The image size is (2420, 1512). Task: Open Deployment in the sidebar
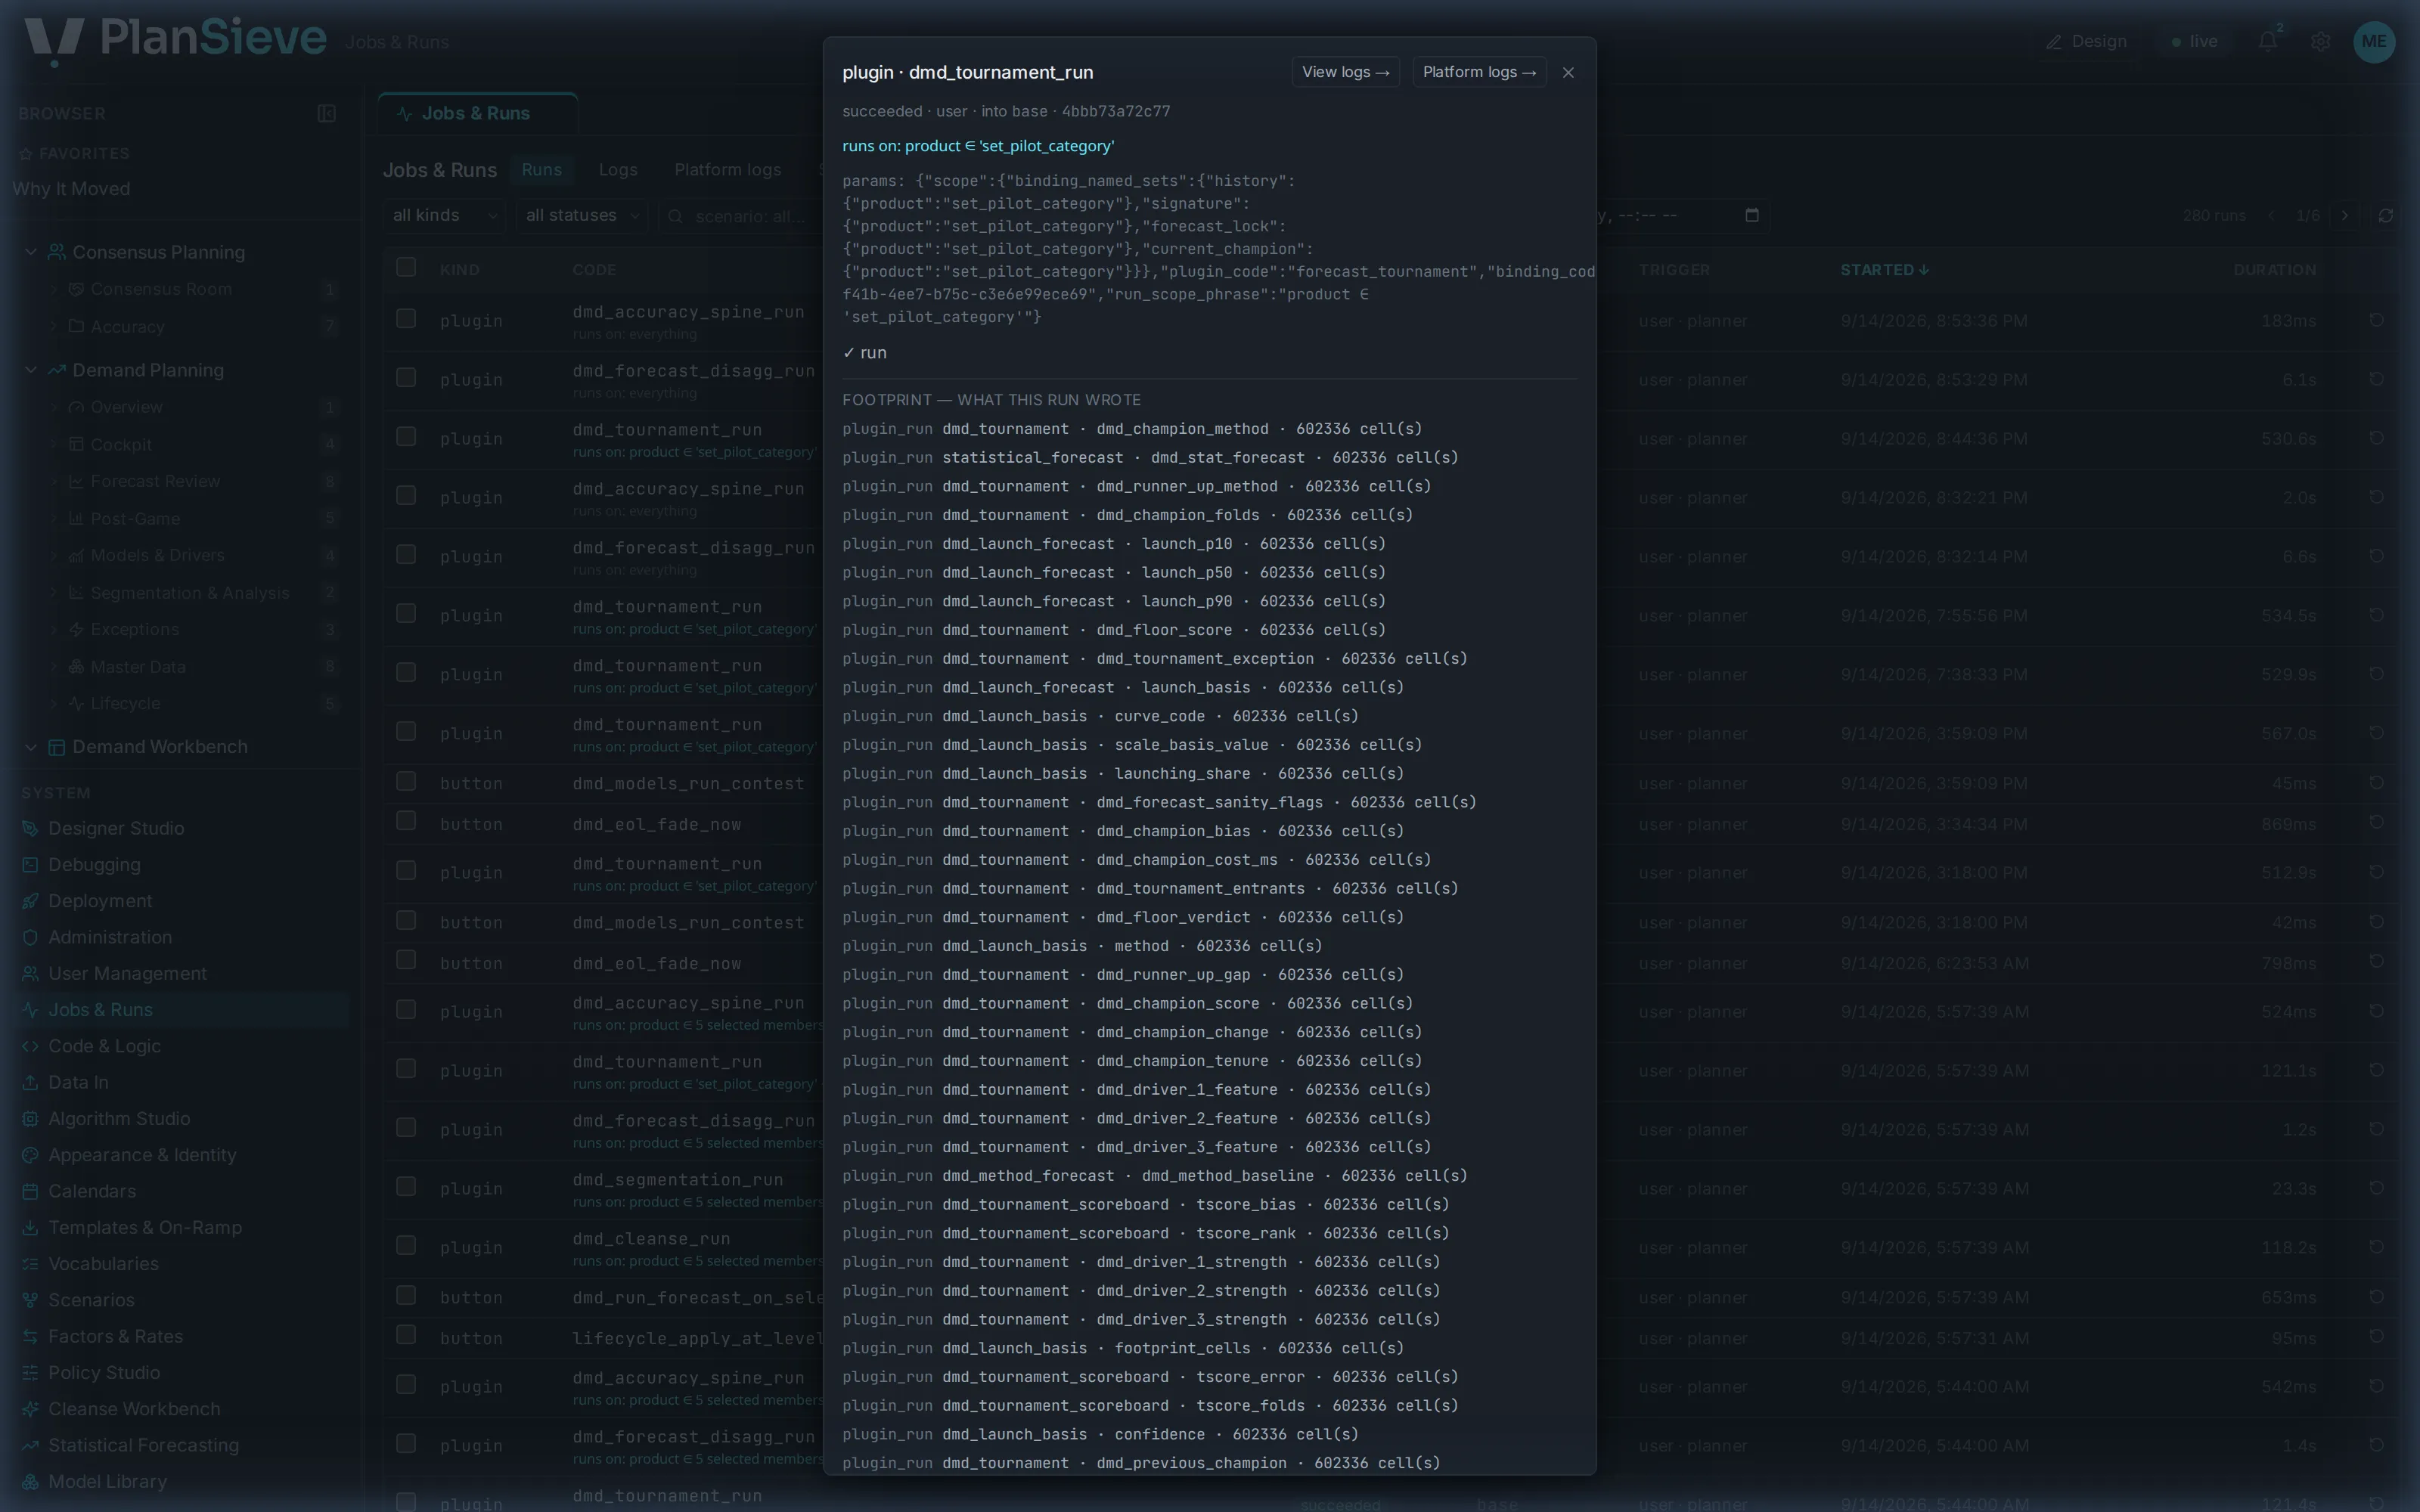[100, 900]
